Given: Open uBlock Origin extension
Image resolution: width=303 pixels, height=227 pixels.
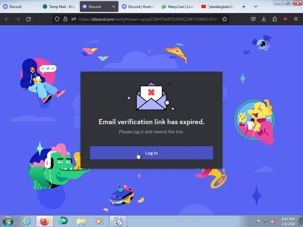Looking at the screenshot, I should point(285,19).
